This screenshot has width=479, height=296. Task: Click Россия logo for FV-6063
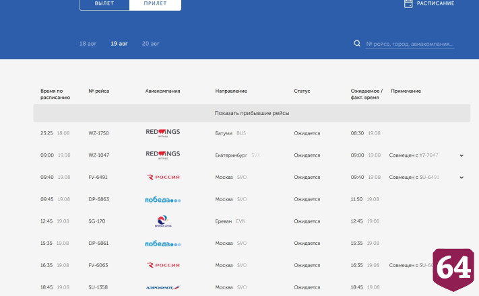pyautogui.click(x=163, y=265)
